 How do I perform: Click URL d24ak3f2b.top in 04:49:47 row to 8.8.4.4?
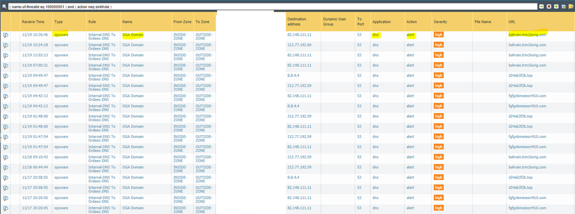[x=520, y=75]
